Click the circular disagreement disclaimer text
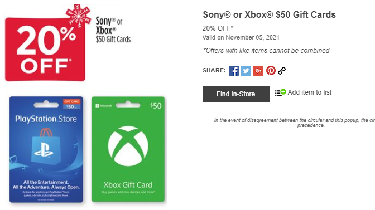This screenshot has height=210, width=375. (295, 123)
